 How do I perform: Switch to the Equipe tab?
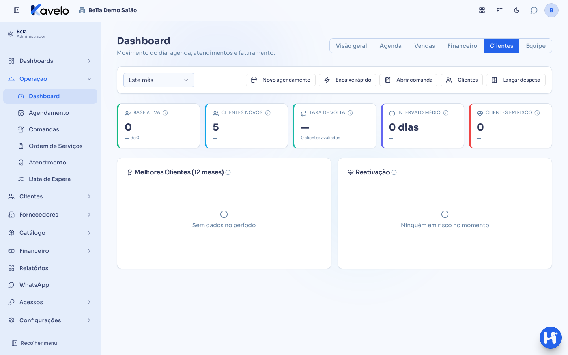click(x=536, y=46)
